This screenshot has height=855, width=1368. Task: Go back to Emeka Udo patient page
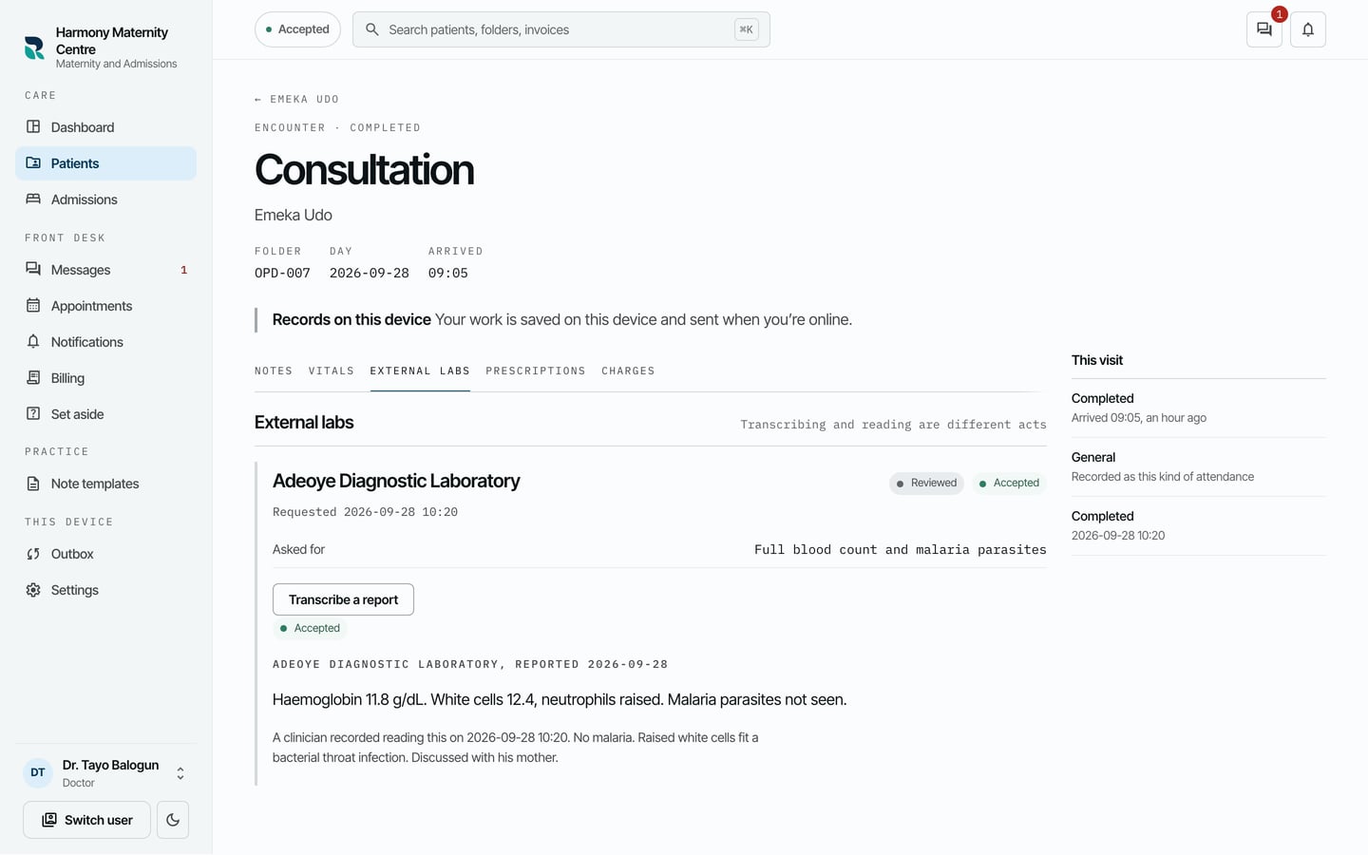tap(296, 99)
